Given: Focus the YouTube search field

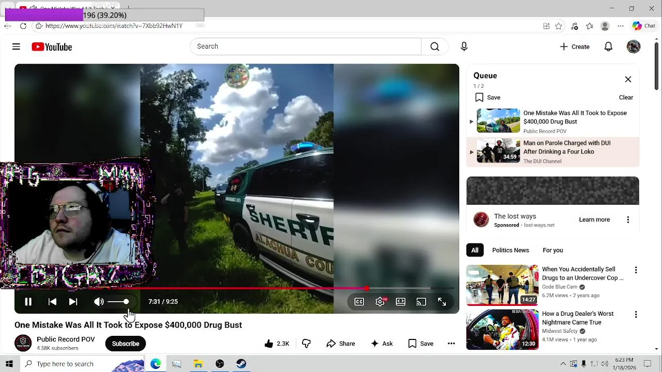Looking at the screenshot, I should [x=306, y=47].
